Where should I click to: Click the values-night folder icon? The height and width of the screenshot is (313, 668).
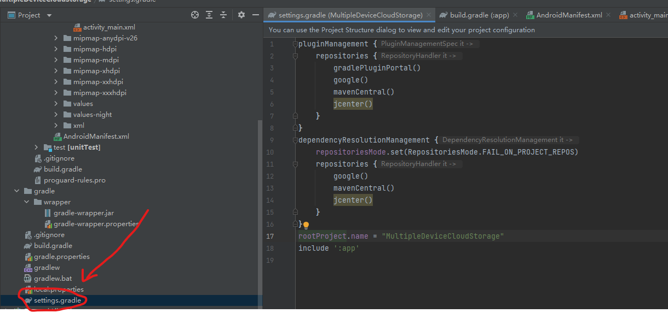[67, 115]
